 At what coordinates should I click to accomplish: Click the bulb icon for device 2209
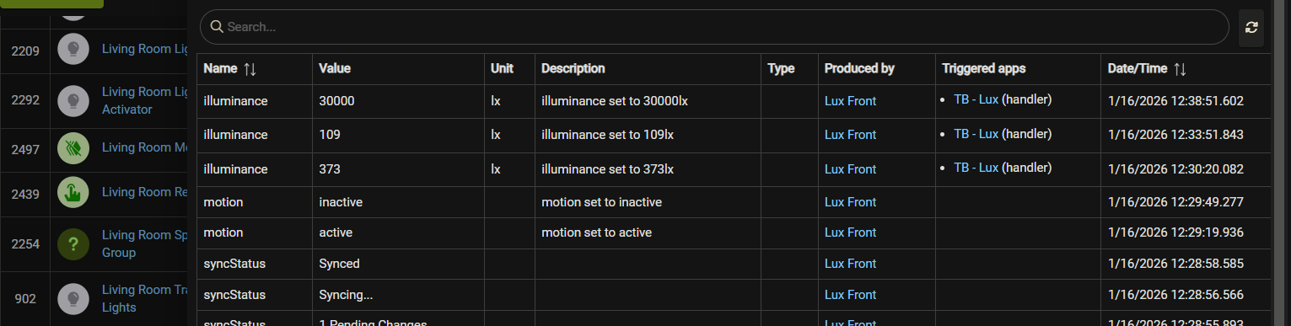coord(73,49)
